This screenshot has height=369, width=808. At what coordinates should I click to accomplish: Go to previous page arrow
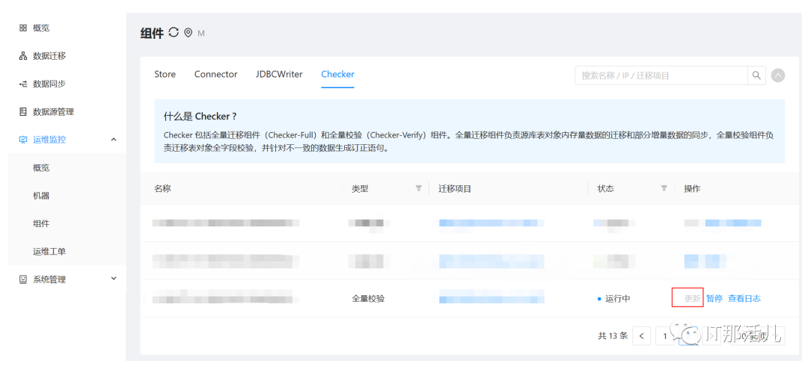(642, 336)
